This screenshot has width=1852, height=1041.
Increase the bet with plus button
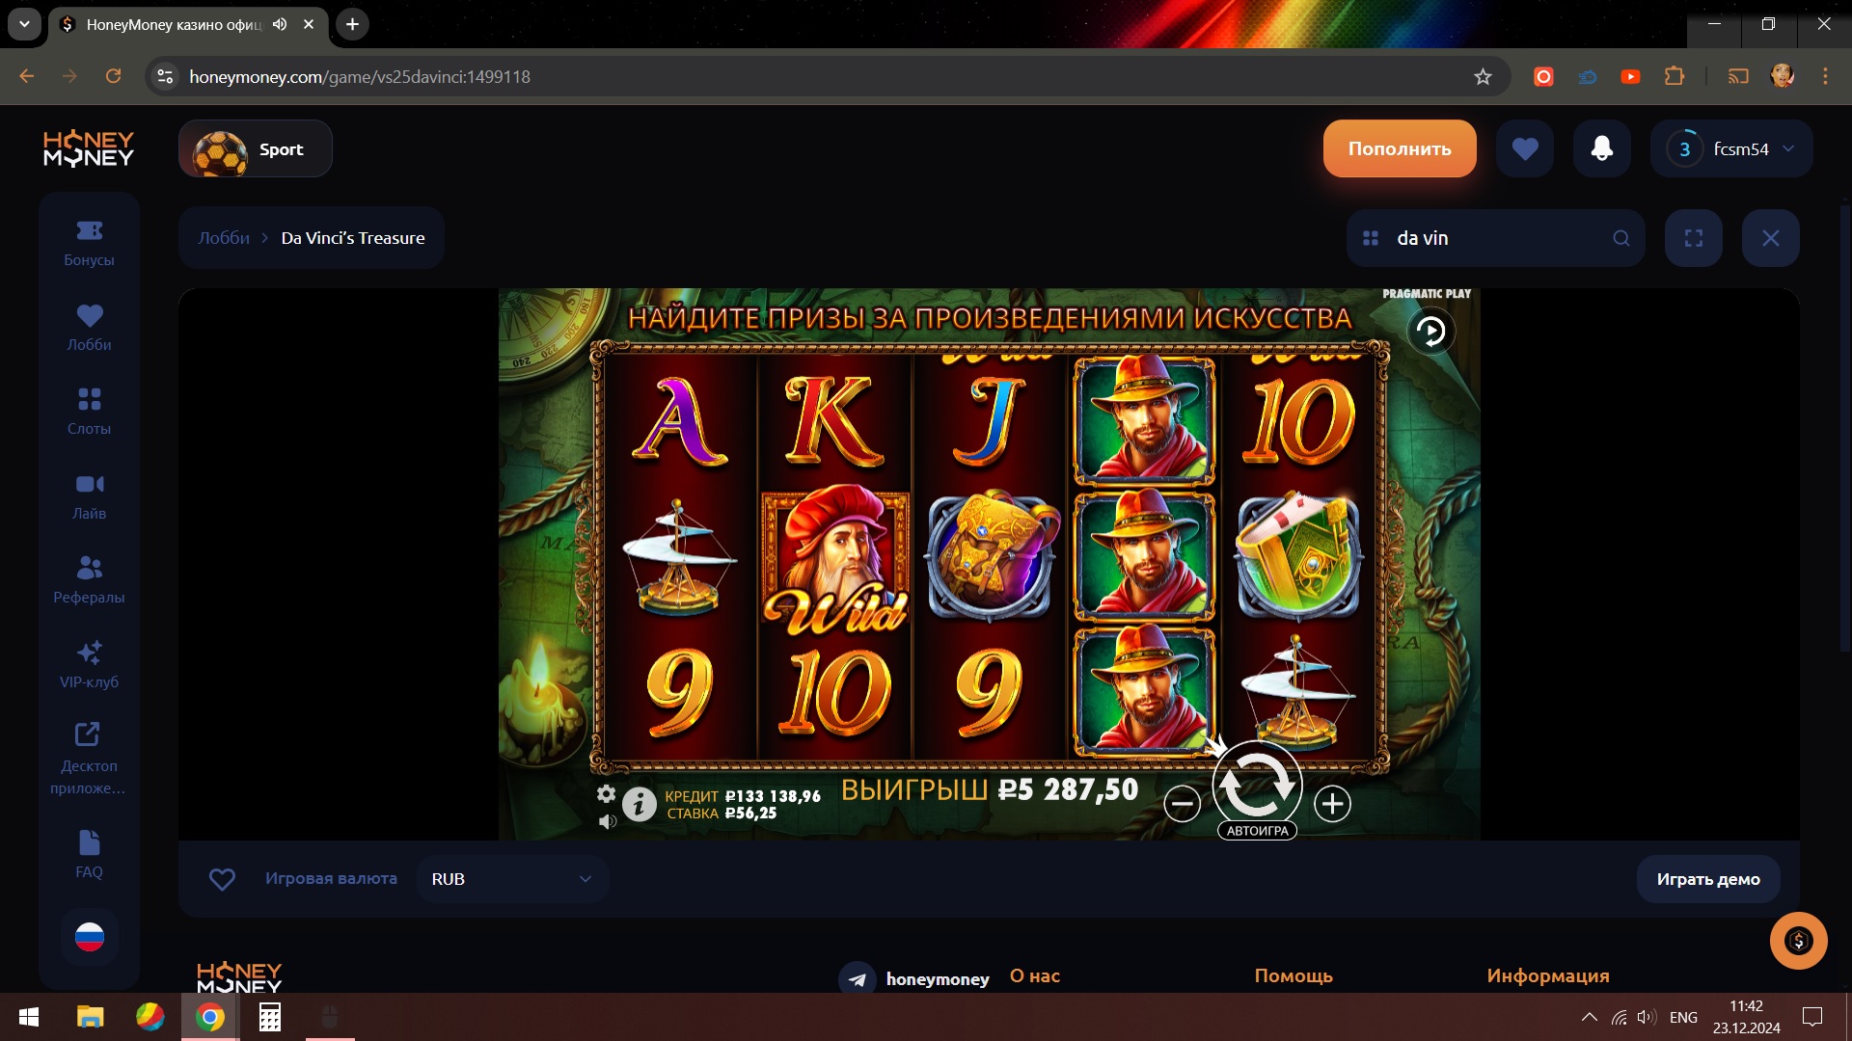tap(1332, 803)
